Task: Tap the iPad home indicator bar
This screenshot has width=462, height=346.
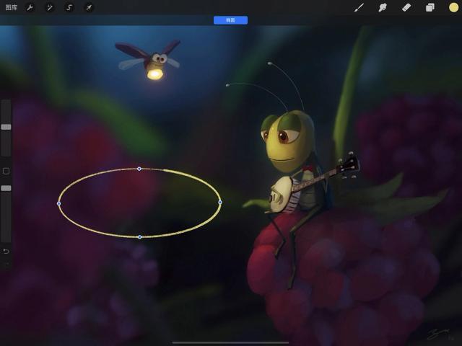Action: click(x=230, y=342)
